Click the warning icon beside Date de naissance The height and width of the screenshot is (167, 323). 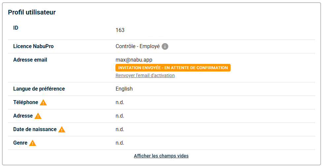point(62,129)
